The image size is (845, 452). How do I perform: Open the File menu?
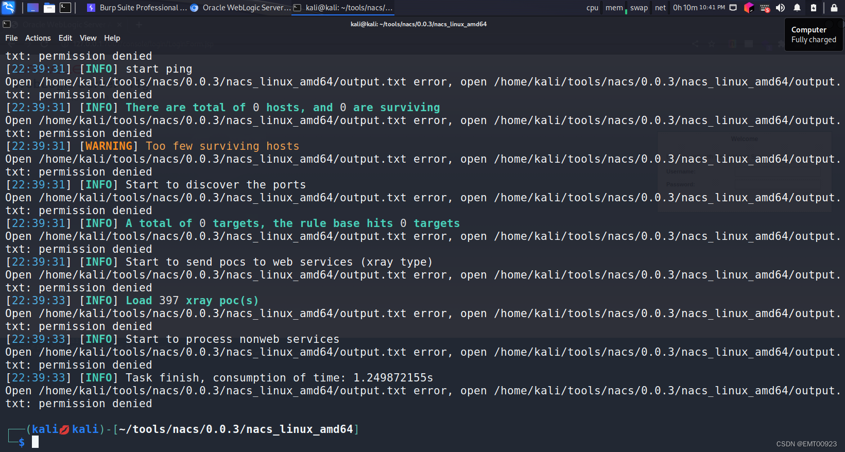point(11,38)
